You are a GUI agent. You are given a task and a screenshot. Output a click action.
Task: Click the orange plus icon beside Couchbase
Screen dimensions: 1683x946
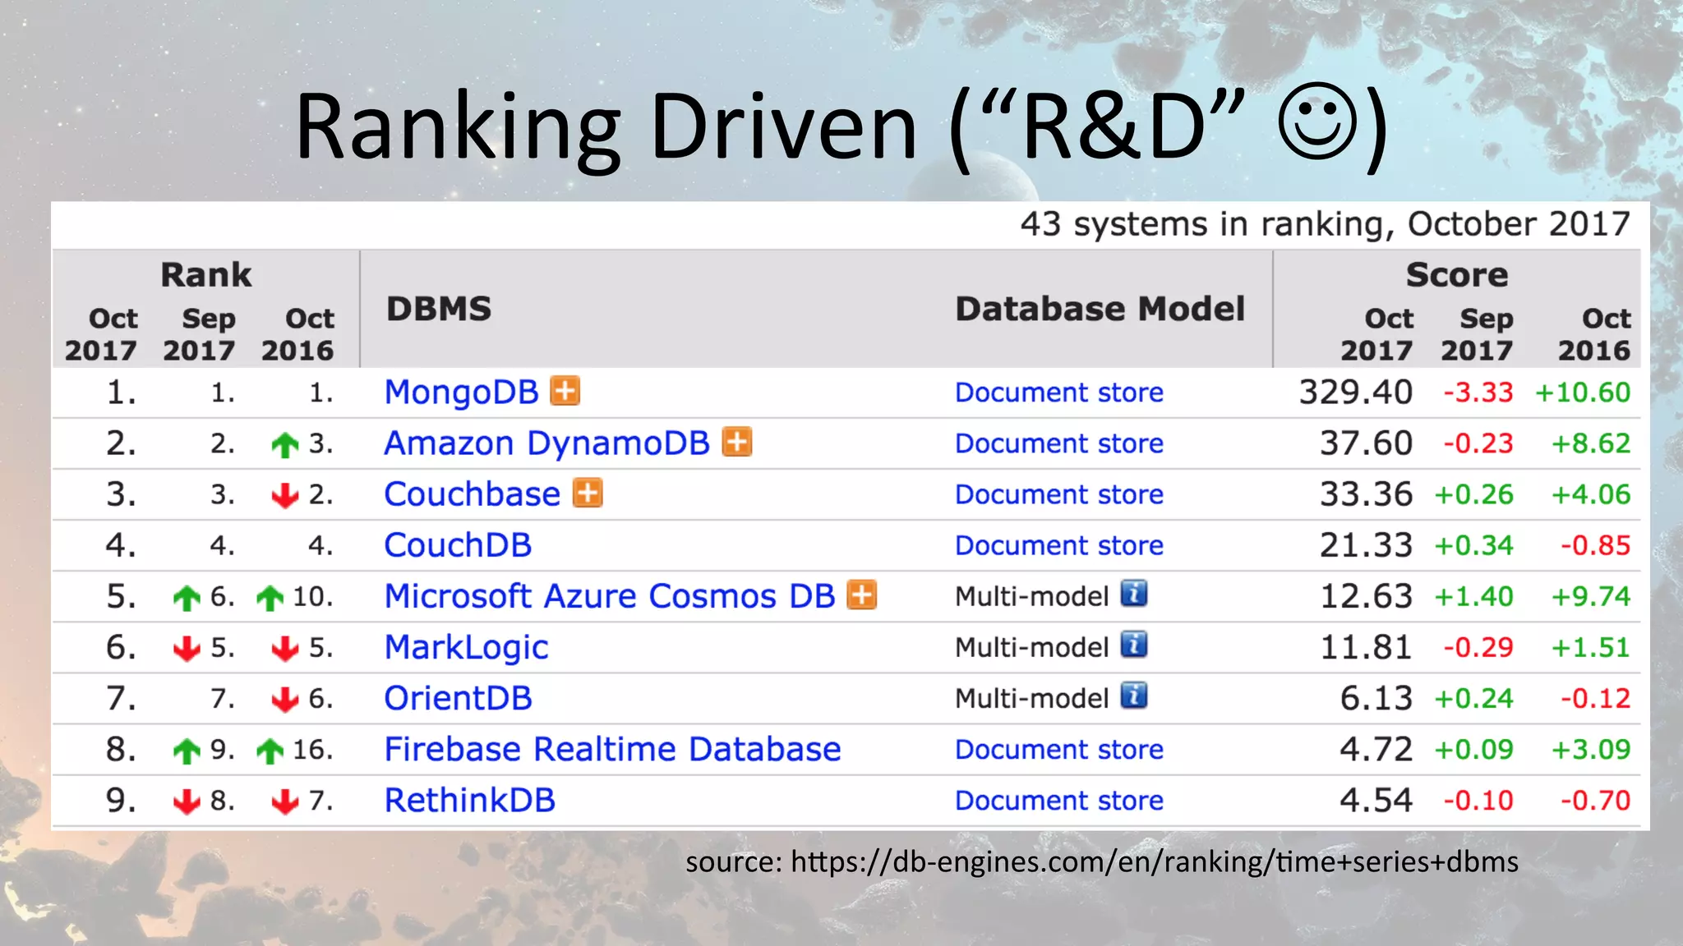pyautogui.click(x=588, y=493)
